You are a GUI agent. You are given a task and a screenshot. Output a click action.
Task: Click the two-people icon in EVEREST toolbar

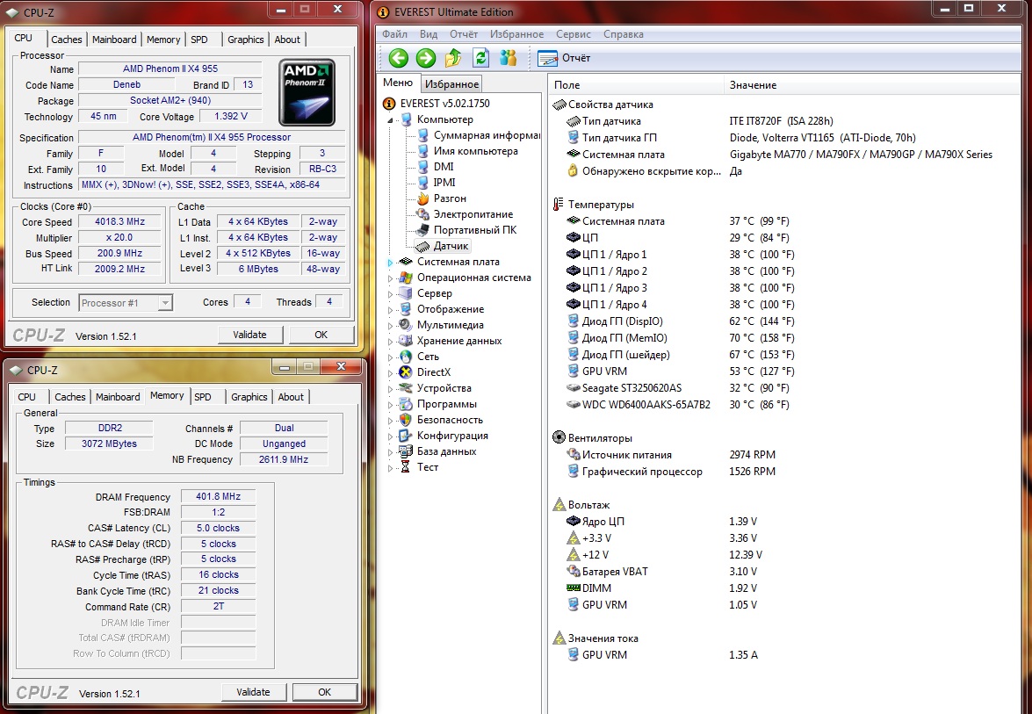tap(508, 58)
